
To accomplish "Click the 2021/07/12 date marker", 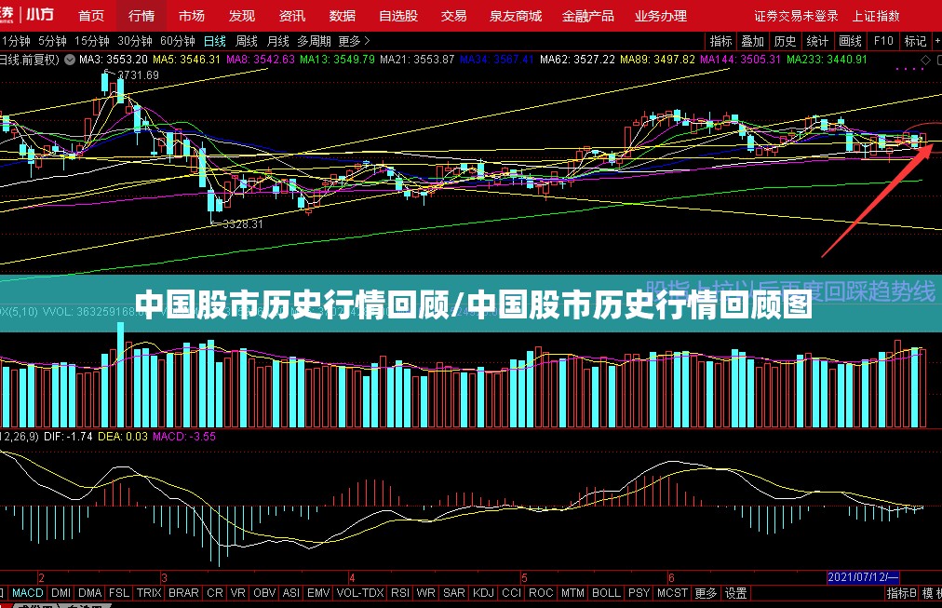I will pos(863,577).
